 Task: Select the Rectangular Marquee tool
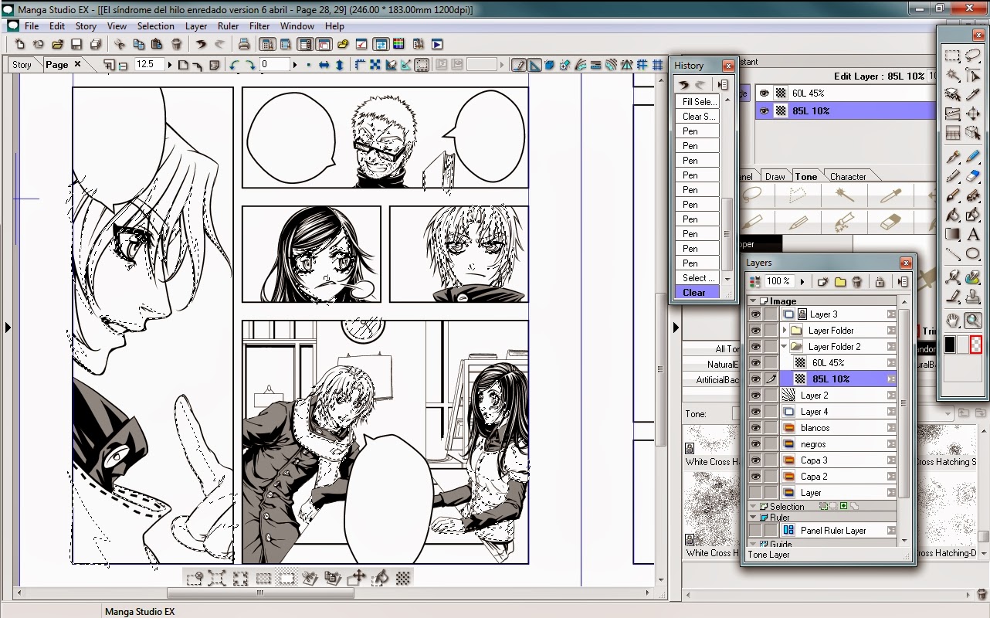952,55
